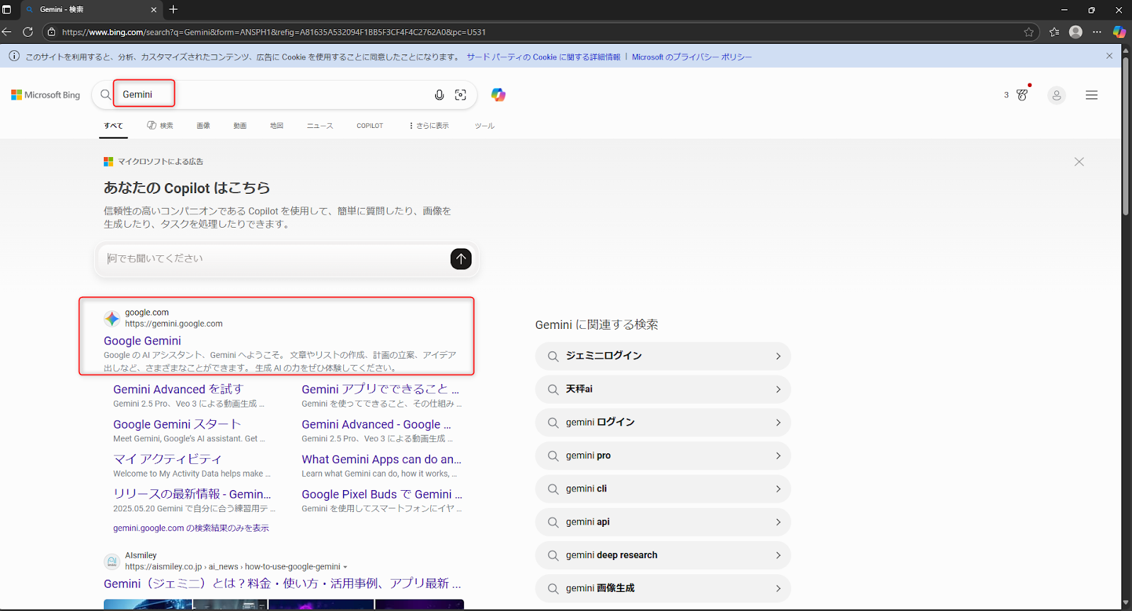1132x611 pixels.
Task: Dismiss the cookie notice bar
Action: tap(1109, 56)
